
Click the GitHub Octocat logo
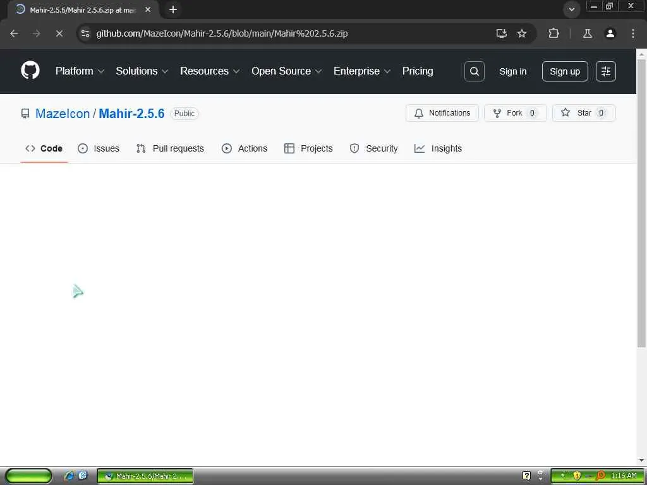30,71
